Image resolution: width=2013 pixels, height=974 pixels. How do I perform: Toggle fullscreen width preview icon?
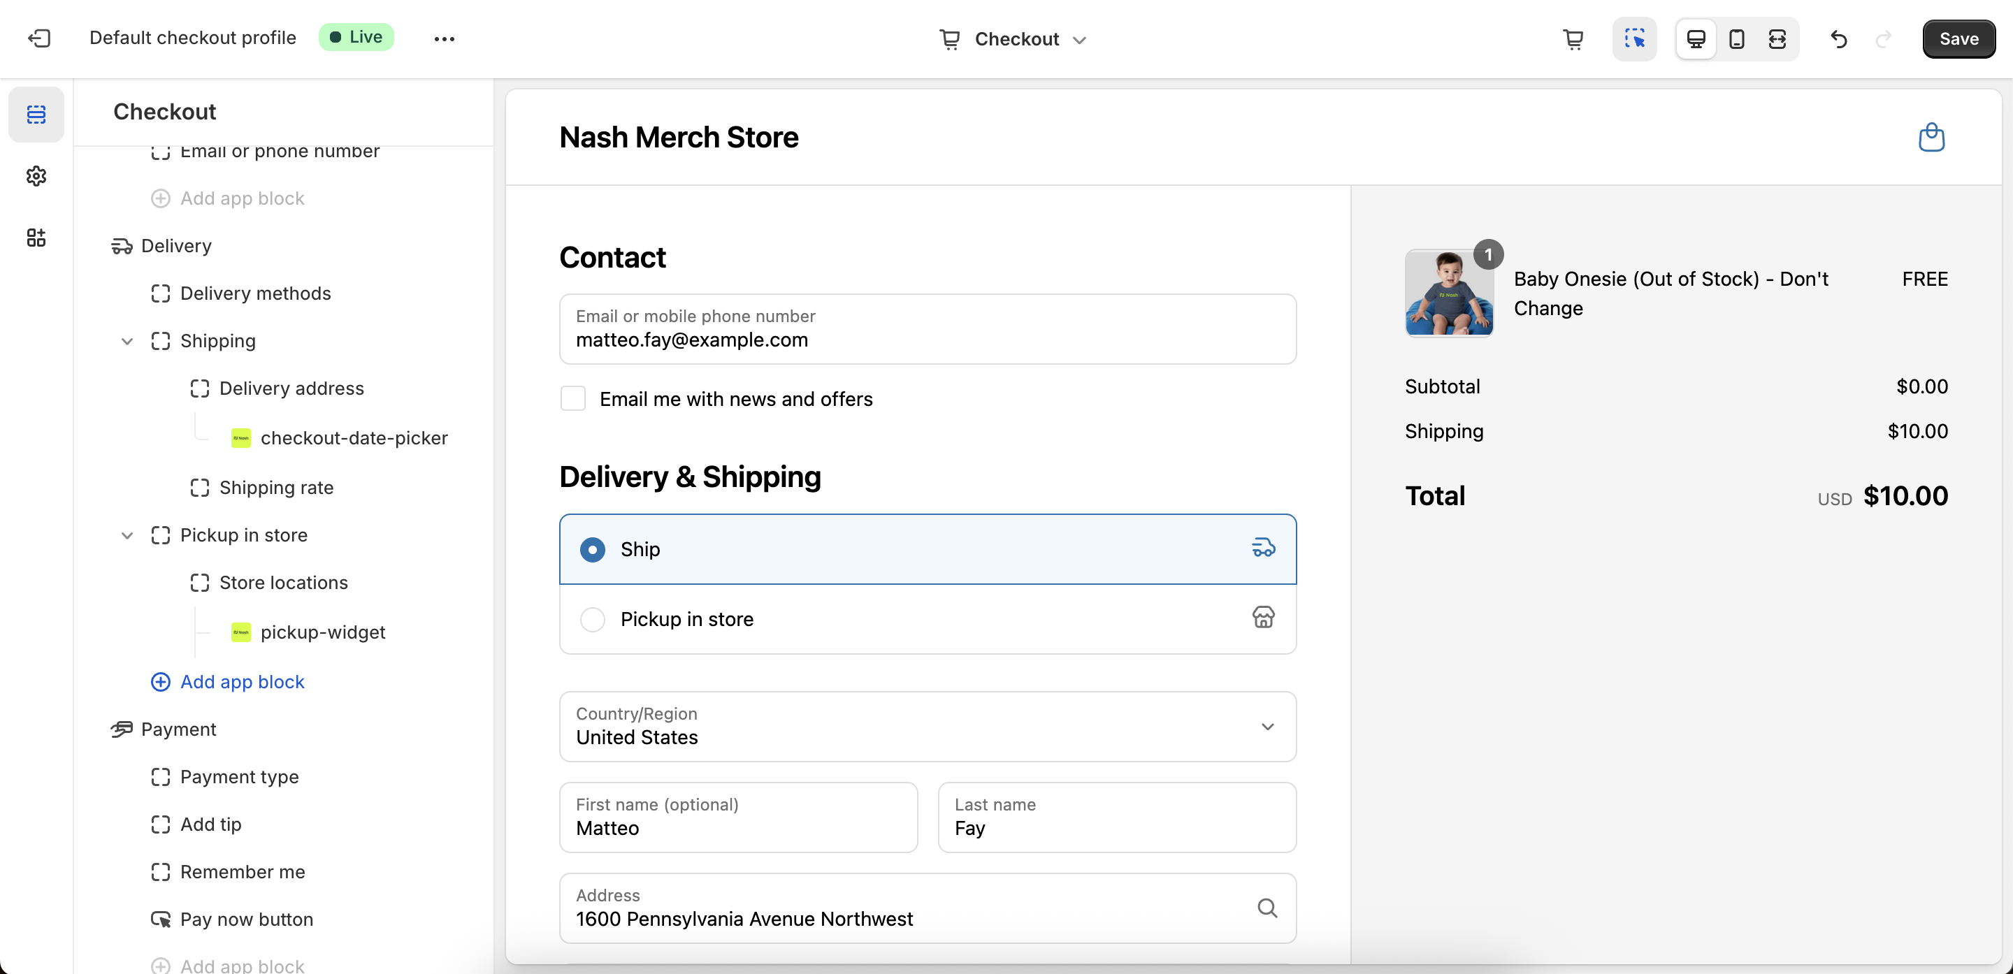pos(1777,38)
